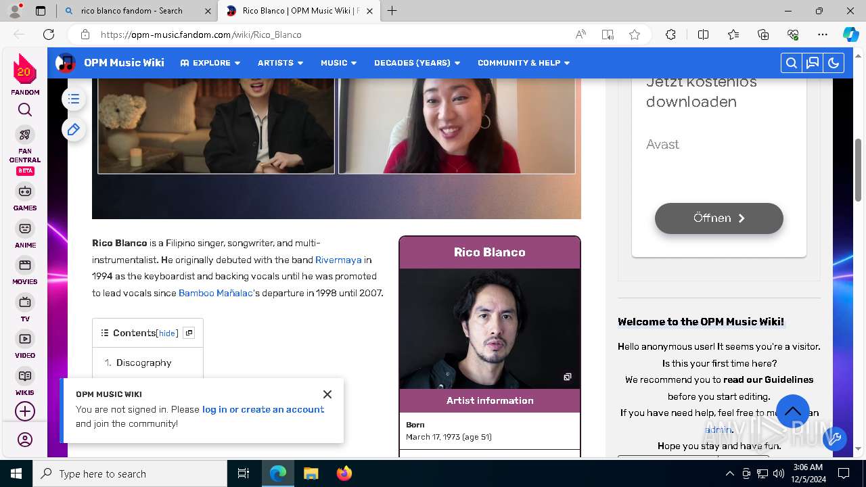
Task: Open the notification center icon
Action: (844, 473)
